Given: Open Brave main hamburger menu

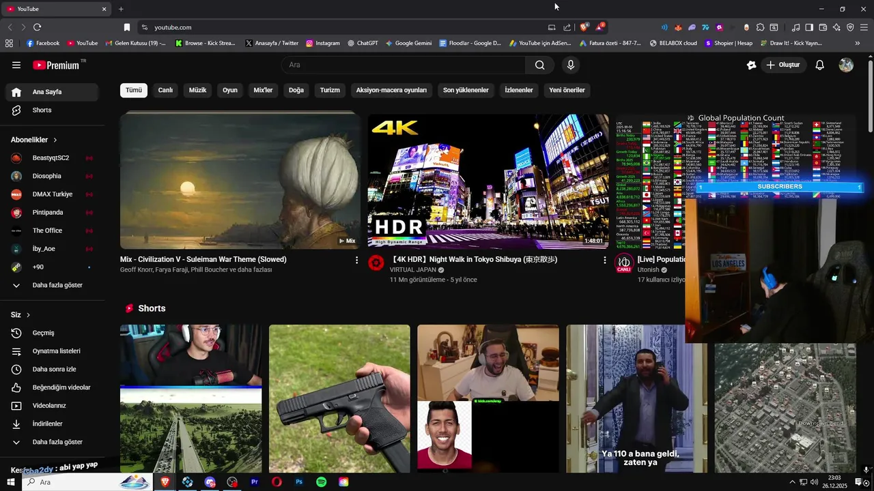Looking at the screenshot, I should [x=864, y=27].
